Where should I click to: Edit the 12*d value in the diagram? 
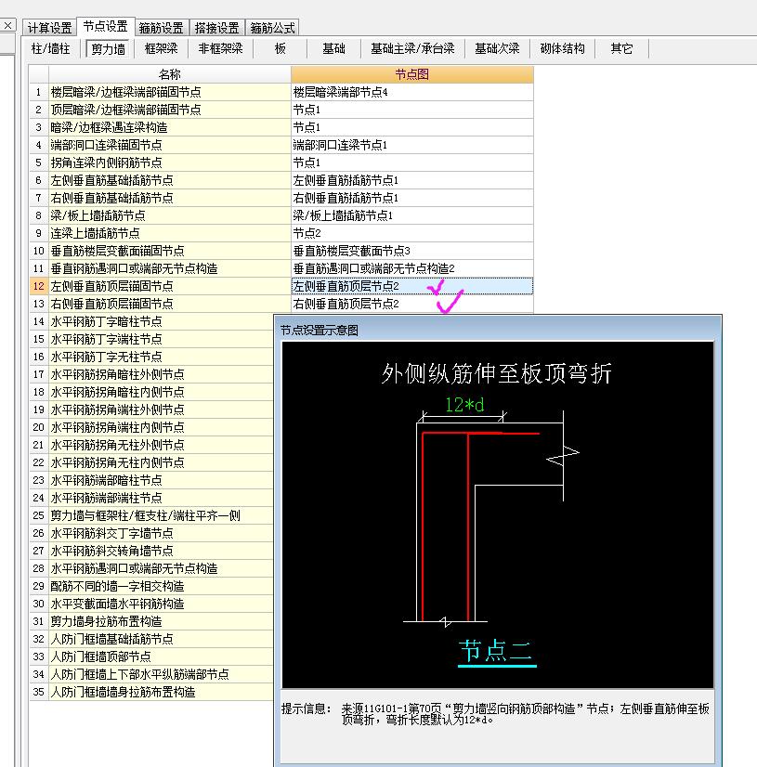464,405
